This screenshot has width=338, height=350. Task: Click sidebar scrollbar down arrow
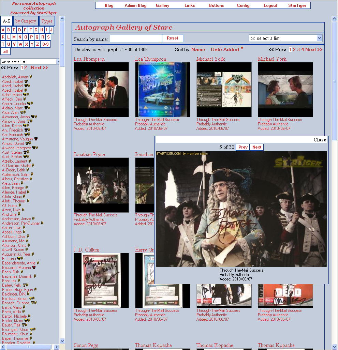(62, 341)
